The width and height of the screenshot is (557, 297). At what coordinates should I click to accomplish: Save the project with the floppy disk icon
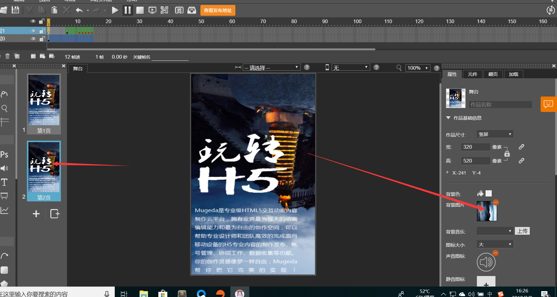pos(15,10)
